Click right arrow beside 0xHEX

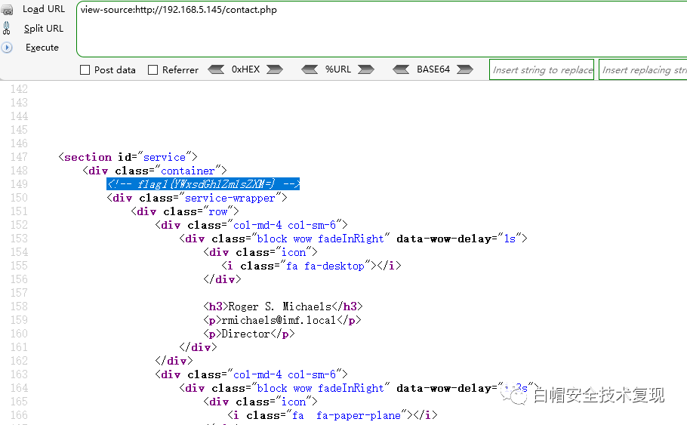275,69
